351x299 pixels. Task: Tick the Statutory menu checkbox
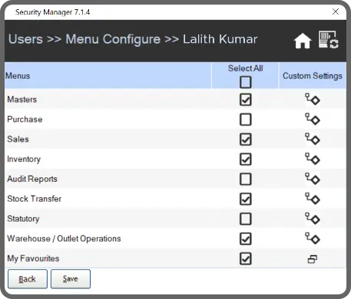click(246, 219)
